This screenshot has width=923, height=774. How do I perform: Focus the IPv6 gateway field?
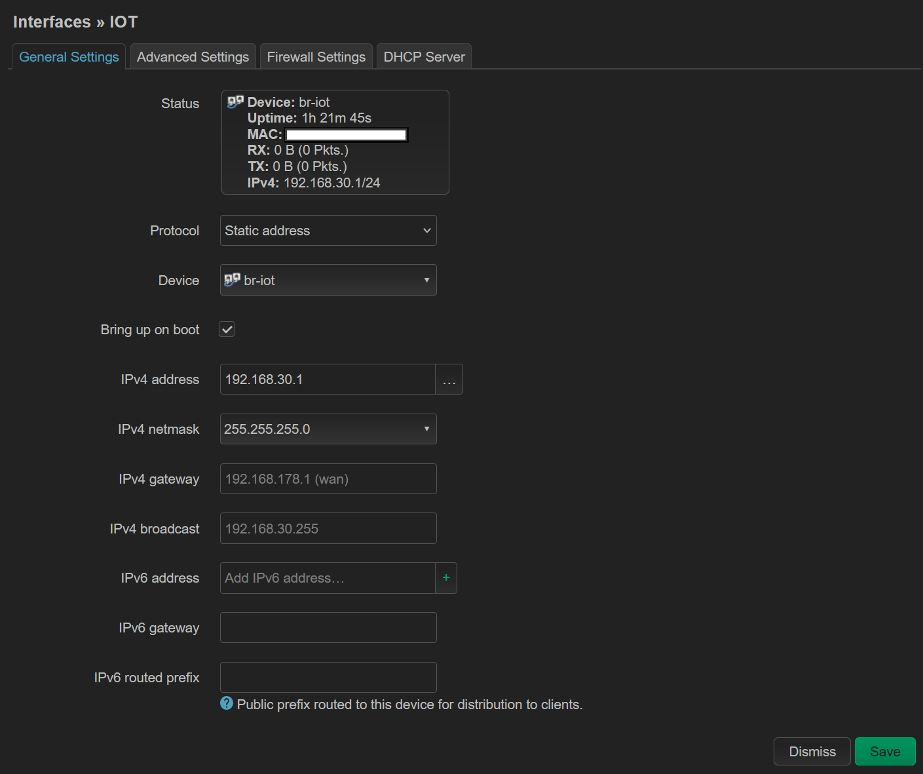[328, 627]
